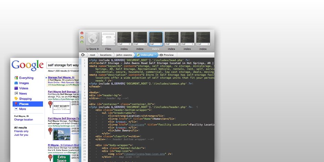Screen dimensions: 324x162
Task: Go to the john-owens path segment
Action: coord(124,55)
